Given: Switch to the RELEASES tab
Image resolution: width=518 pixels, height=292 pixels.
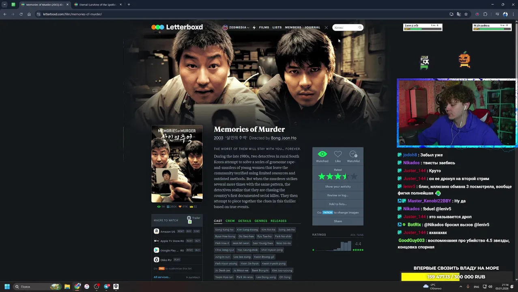Looking at the screenshot, I should coord(279,221).
